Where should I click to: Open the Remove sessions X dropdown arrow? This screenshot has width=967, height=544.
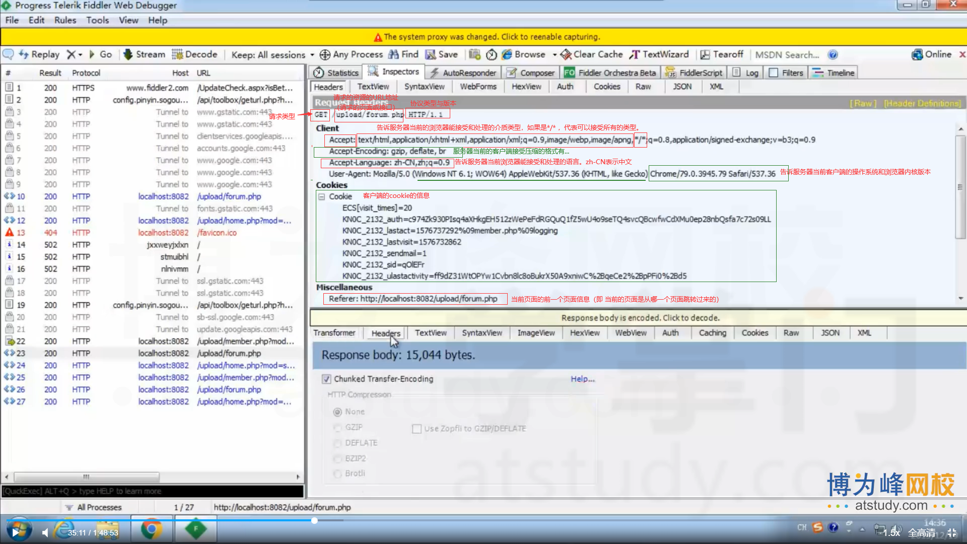coord(80,55)
